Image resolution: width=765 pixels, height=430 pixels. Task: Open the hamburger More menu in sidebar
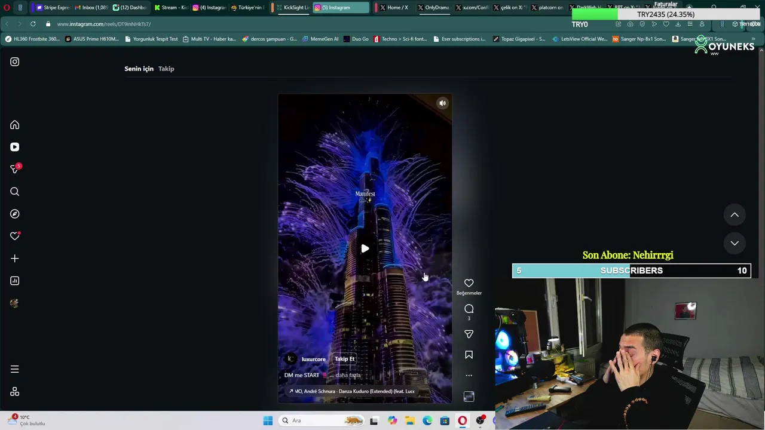click(x=15, y=369)
